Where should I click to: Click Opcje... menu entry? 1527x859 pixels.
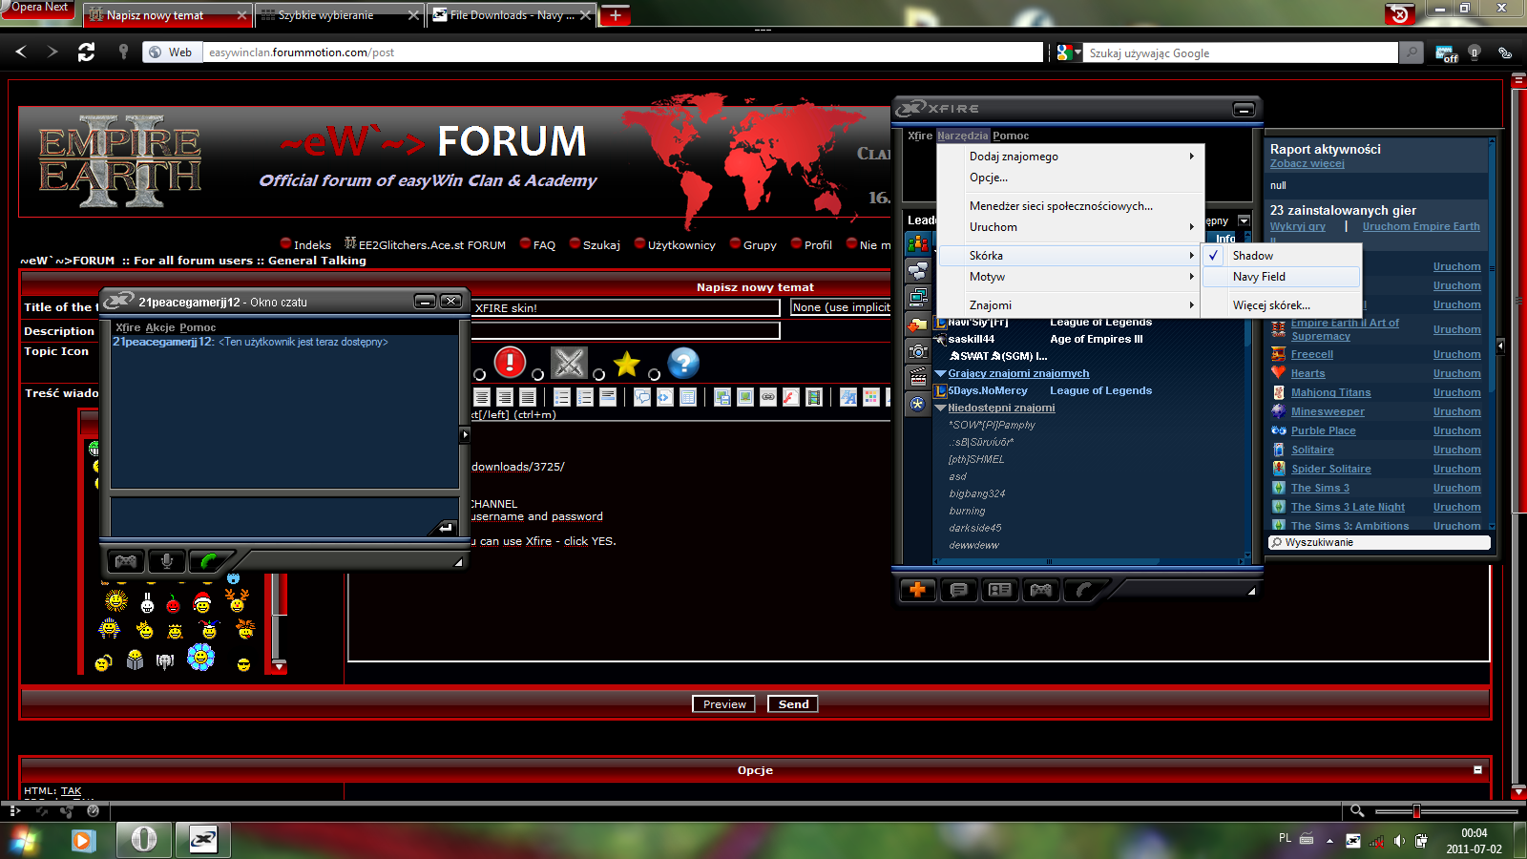pyautogui.click(x=1070, y=178)
